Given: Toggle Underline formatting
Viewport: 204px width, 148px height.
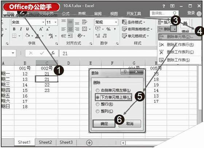Looking at the screenshot, I should point(27,29).
